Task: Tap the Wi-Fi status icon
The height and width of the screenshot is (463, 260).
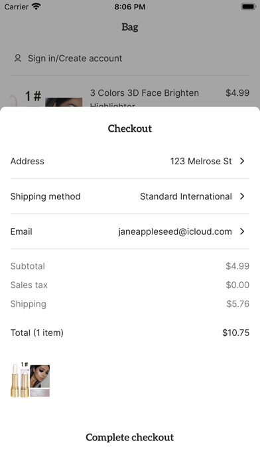Action: click(x=36, y=7)
